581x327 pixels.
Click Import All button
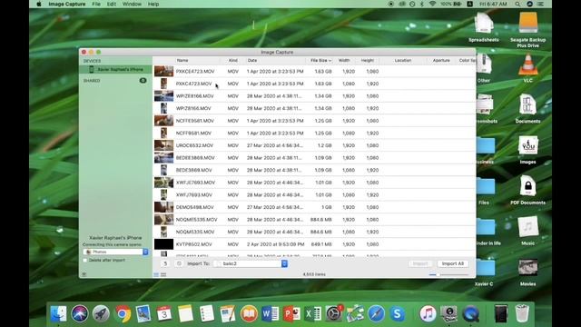point(453,263)
